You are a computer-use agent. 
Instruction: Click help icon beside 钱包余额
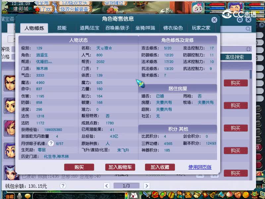pyautogui.click(x=63, y=186)
